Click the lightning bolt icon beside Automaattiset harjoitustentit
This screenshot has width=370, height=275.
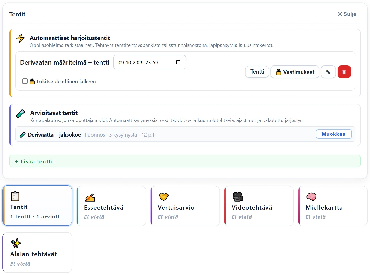pos(21,38)
